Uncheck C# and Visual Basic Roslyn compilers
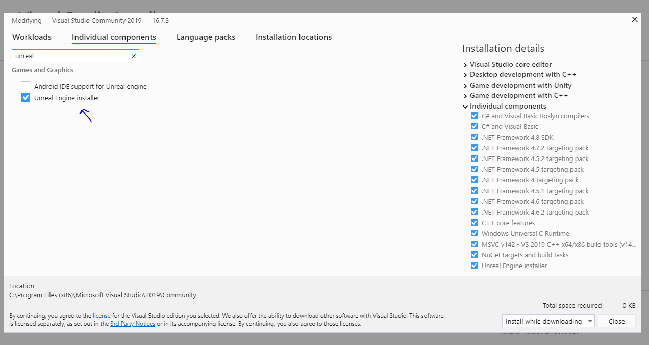649x345 pixels. 474,116
